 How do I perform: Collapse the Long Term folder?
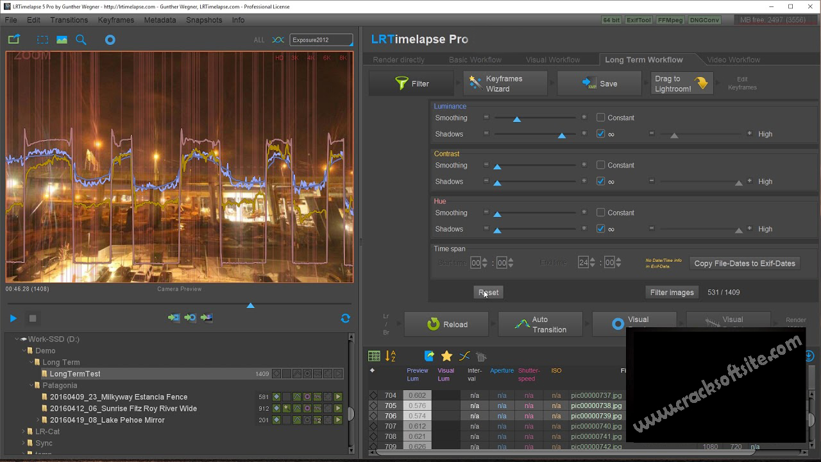pyautogui.click(x=30, y=362)
